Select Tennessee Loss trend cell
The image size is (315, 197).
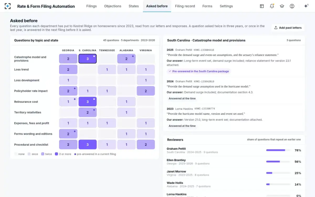point(107,70)
